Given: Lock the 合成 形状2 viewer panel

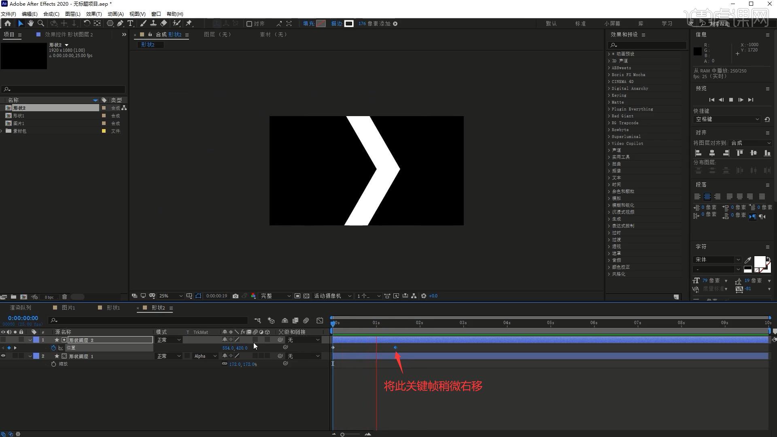Looking at the screenshot, I should pyautogui.click(x=150, y=34).
